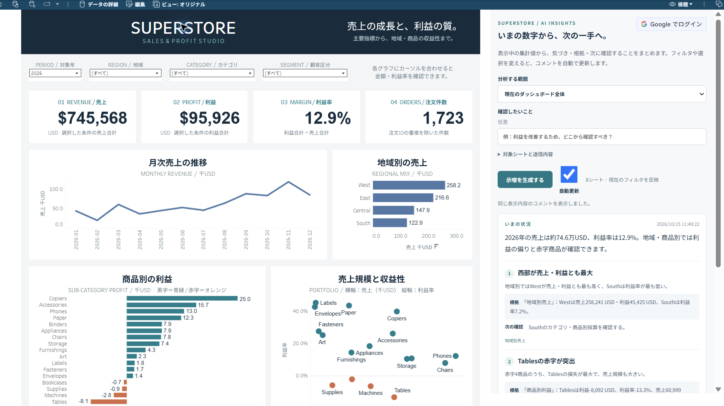Click the Copiers bar in profit chart
Viewport: 724px width, 406px height.
point(182,298)
